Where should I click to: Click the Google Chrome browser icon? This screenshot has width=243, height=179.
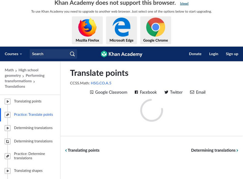pyautogui.click(x=156, y=28)
